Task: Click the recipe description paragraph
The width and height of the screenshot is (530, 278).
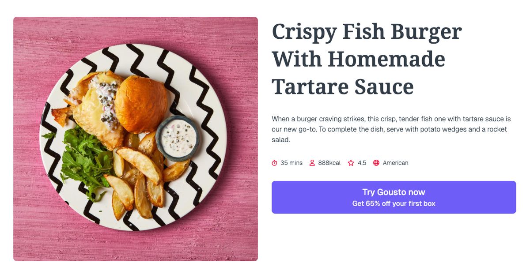Action: click(391, 128)
